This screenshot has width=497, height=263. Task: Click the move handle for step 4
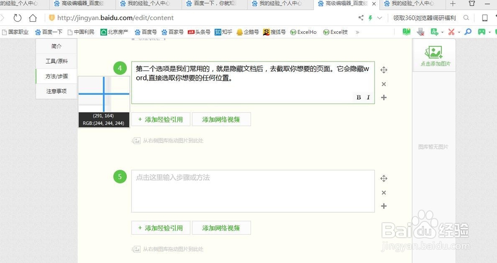(384, 70)
